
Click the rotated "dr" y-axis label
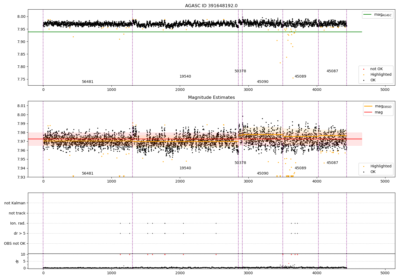point(17,261)
